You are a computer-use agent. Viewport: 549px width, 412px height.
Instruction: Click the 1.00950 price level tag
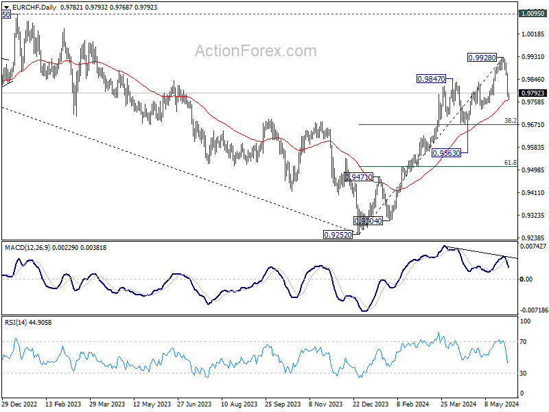533,14
